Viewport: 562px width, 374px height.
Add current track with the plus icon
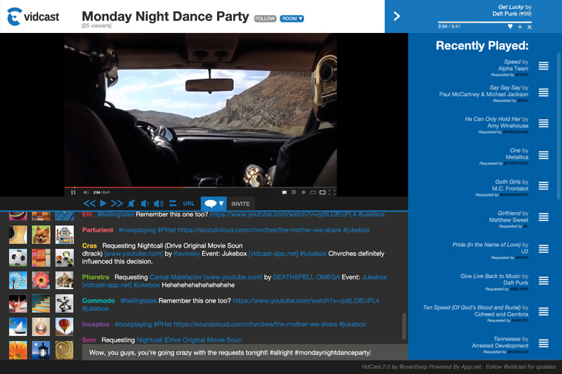point(520,27)
